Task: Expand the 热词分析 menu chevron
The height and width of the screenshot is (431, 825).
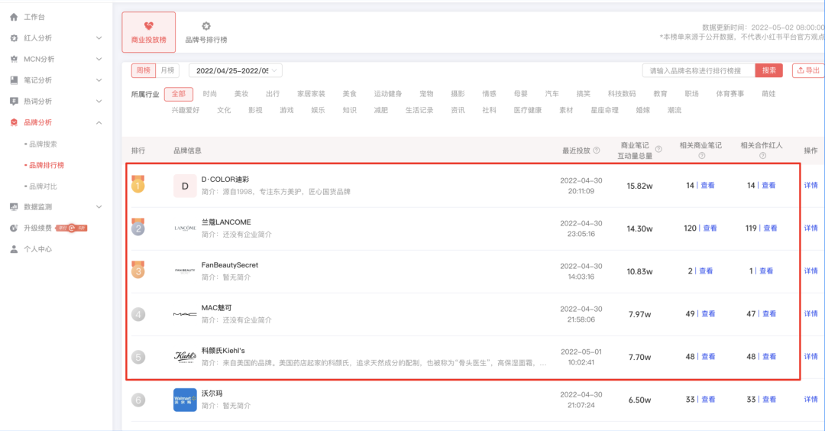Action: (x=99, y=101)
